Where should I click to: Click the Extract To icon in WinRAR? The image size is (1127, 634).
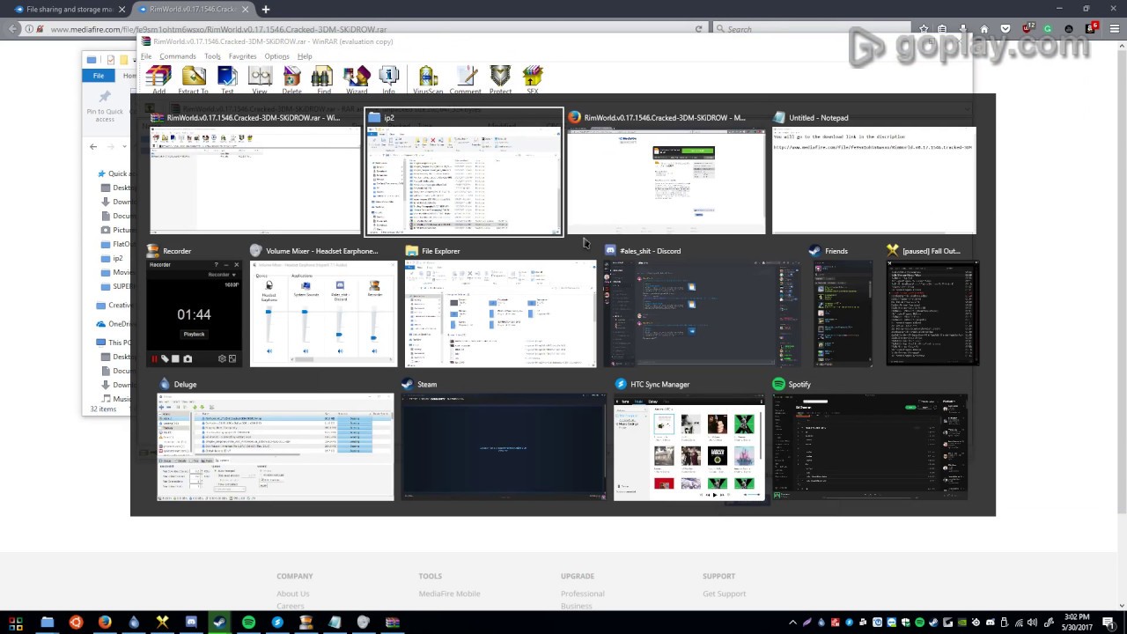(x=193, y=79)
